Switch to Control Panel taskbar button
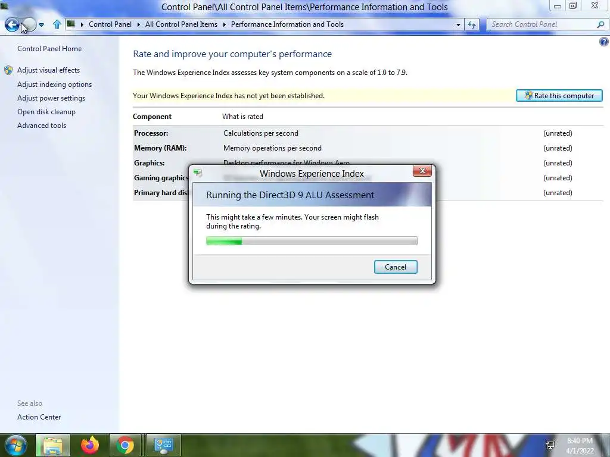610x457 pixels. click(x=163, y=445)
